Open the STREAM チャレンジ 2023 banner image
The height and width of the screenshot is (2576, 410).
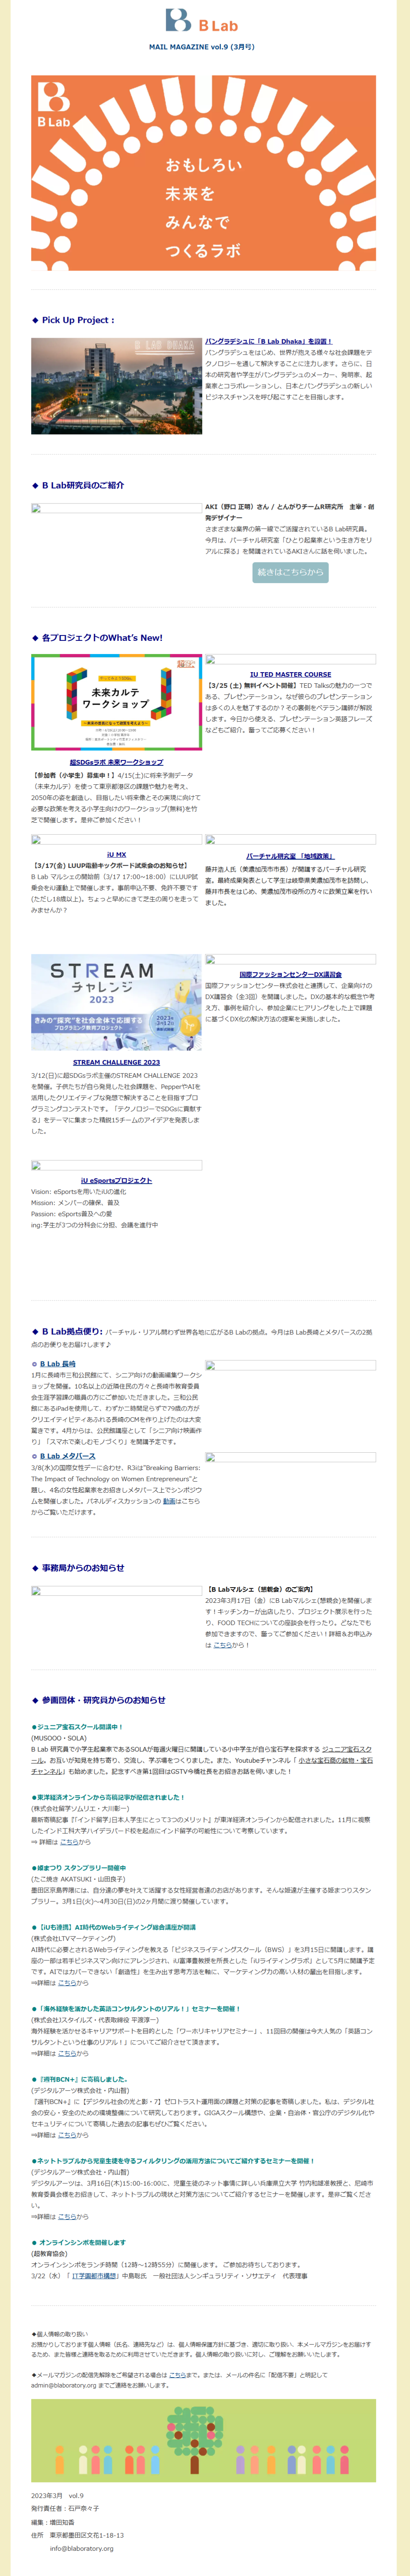[116, 1002]
